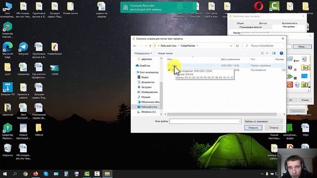Switch to Общие tab in the Properties window
The height and width of the screenshot is (178, 317).
click(240, 23)
